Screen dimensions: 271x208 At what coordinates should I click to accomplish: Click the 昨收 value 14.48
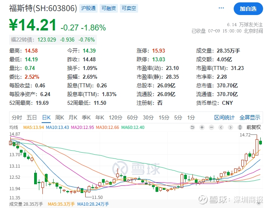[x=89, y=60]
